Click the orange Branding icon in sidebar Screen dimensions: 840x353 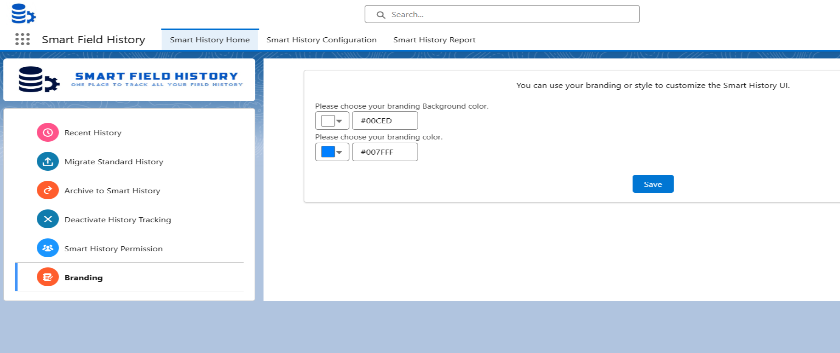[x=48, y=278]
